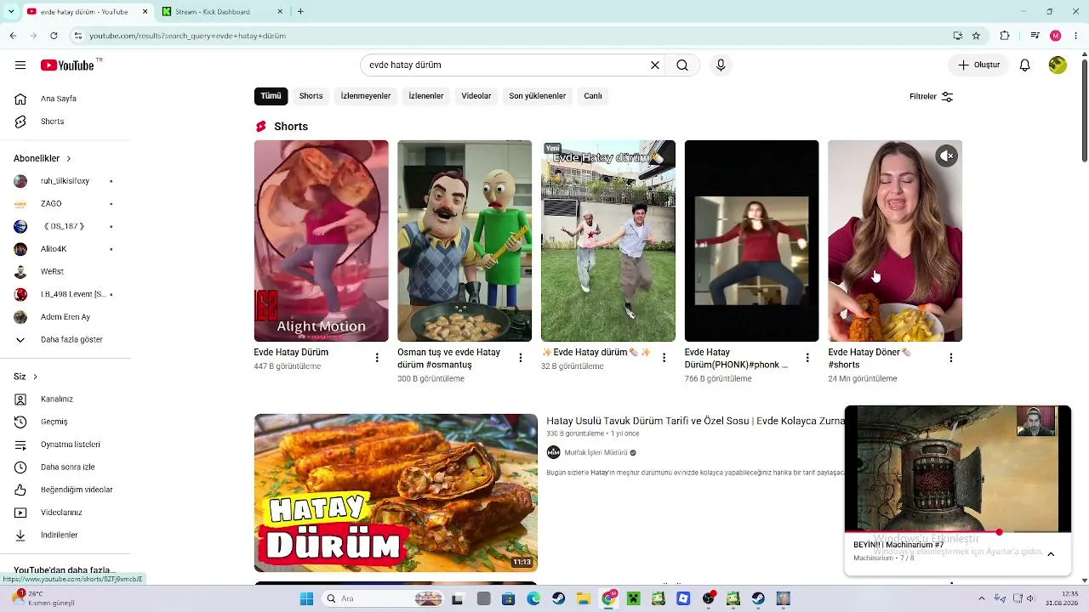The height and width of the screenshot is (612, 1089).
Task: Open Oynatma listeleri playlists
Action: point(66,445)
